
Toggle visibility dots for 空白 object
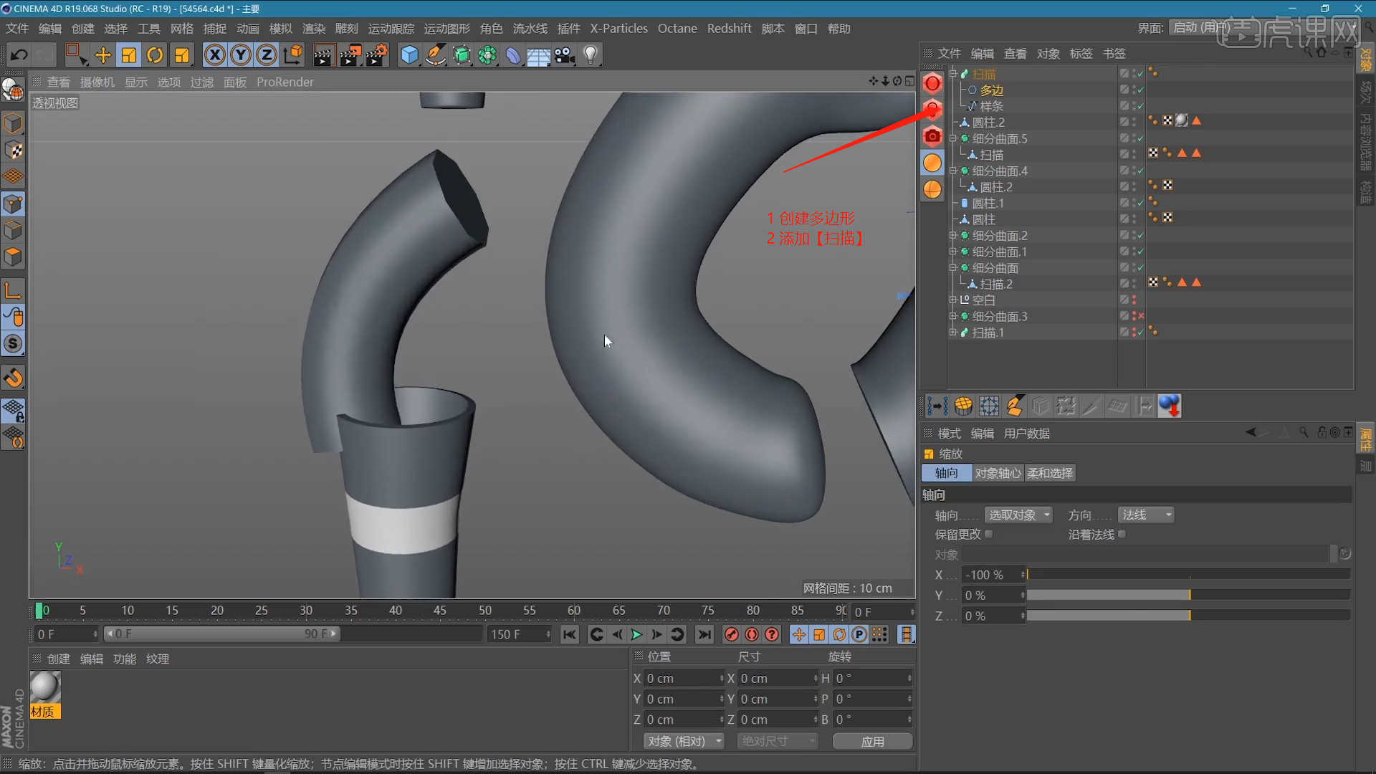coord(1134,300)
